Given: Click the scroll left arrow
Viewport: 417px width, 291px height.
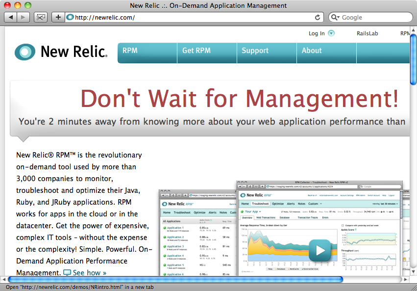Looking at the screenshot, I should (4, 279).
